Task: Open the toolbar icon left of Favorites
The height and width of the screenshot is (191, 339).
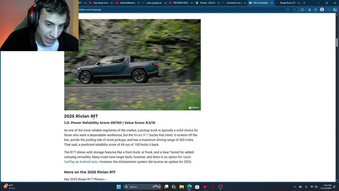Action: tap(309, 10)
